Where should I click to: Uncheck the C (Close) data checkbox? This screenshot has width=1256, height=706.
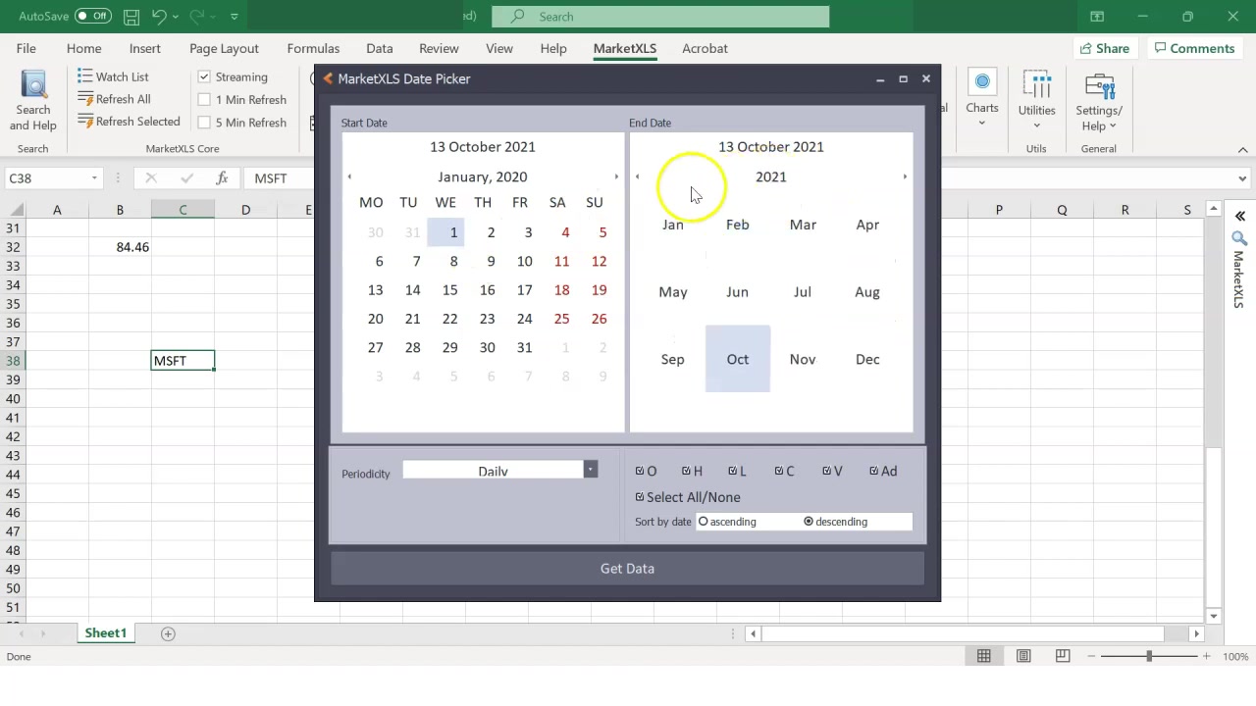(x=779, y=471)
